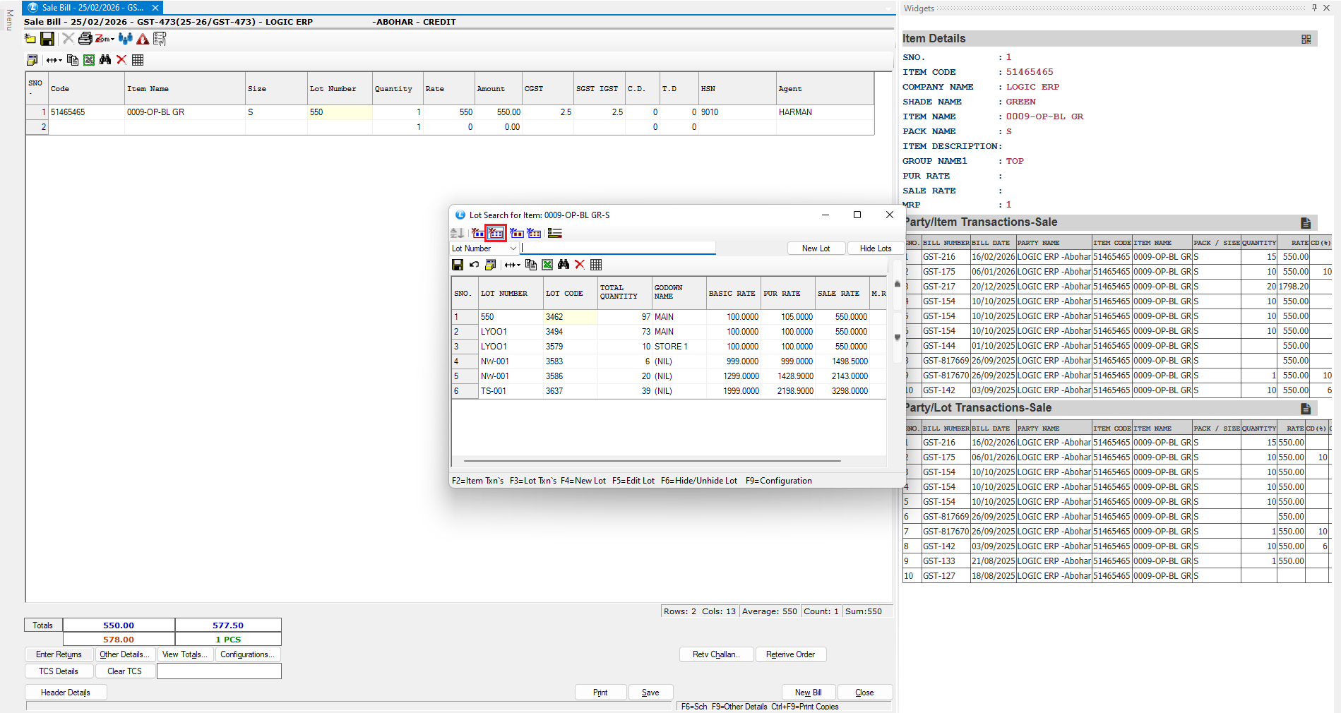Click the printer icon in the Sale Bill toolbar
This screenshot has height=713, width=1341.
pyautogui.click(x=85, y=39)
